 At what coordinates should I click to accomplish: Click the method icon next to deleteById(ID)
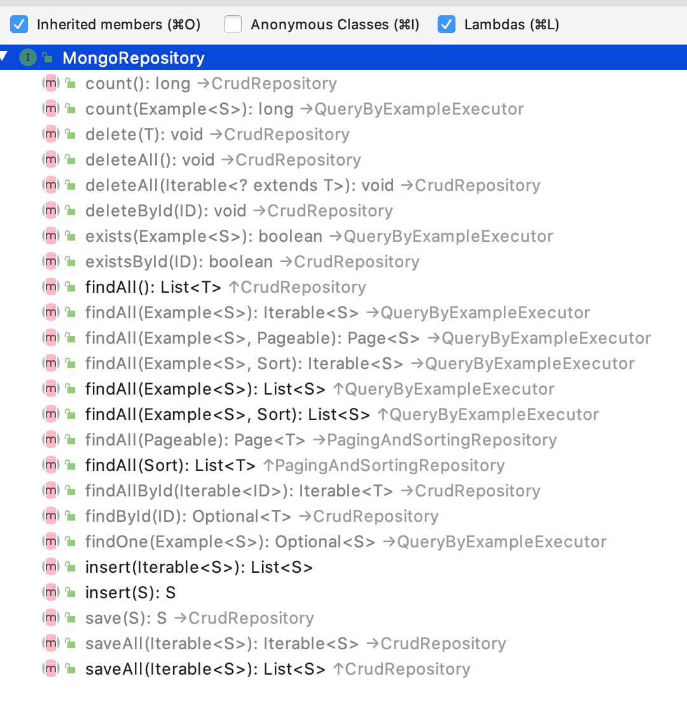coord(51,211)
